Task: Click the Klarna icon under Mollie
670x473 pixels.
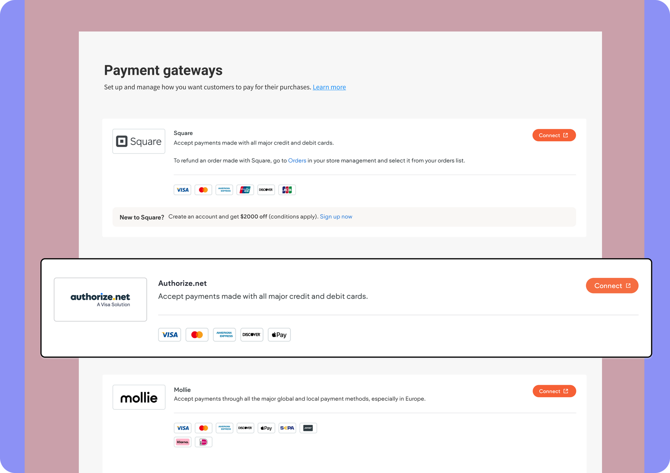Action: tap(183, 442)
